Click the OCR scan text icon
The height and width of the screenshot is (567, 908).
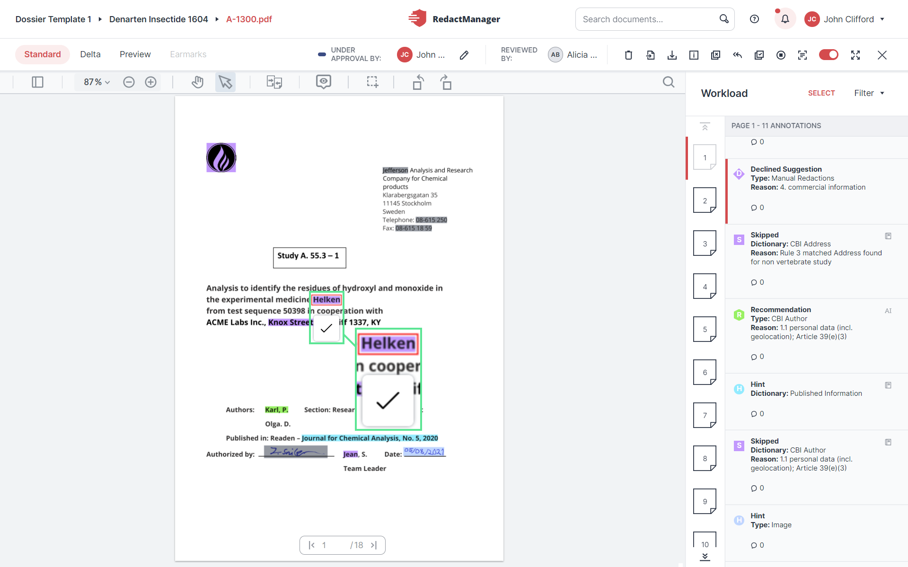tap(802, 55)
